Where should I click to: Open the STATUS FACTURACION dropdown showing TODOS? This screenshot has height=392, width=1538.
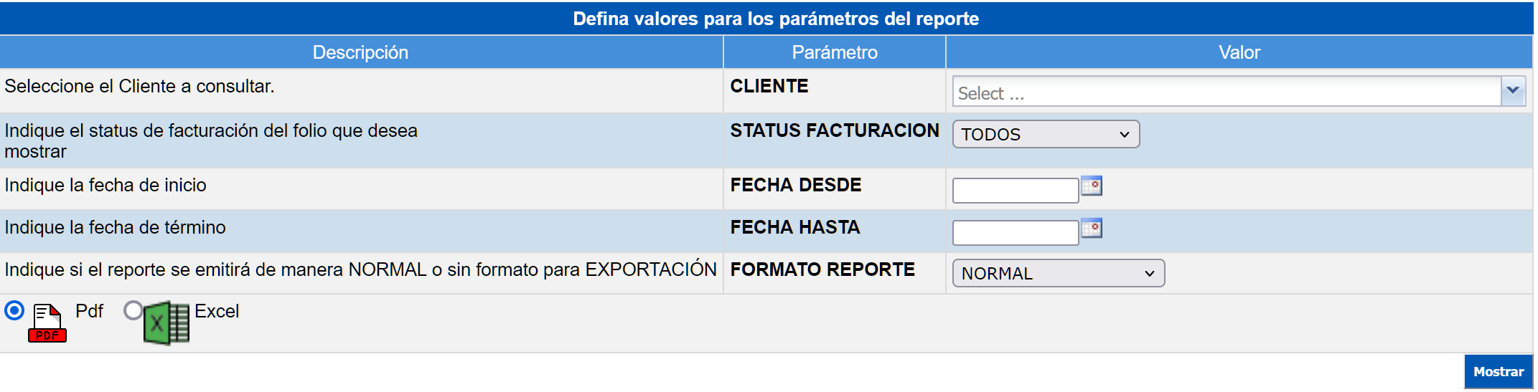tap(1046, 134)
